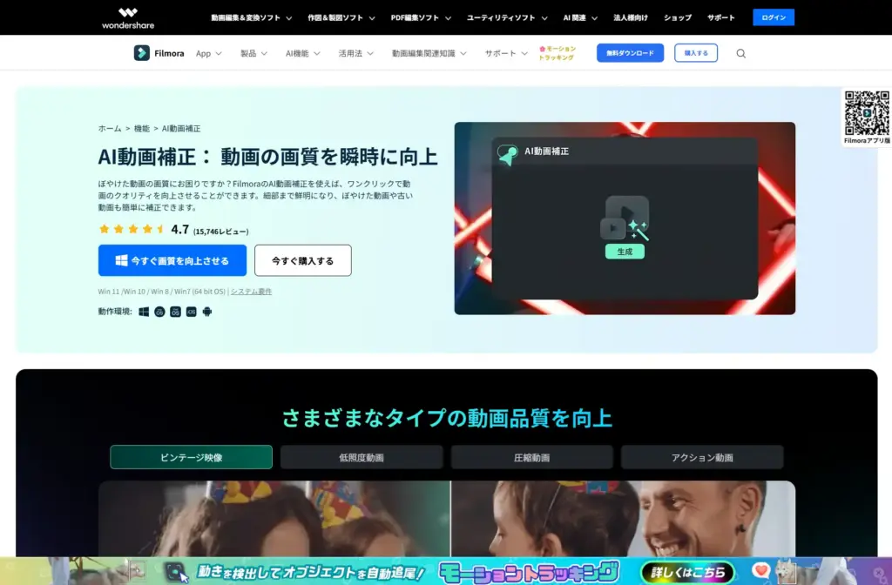
Task: Open the サポート dropdown in Filmora nav
Action: [x=506, y=53]
